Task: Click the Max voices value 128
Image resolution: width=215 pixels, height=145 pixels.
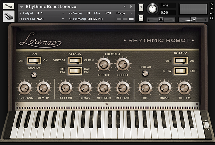Action: (x=108, y=13)
